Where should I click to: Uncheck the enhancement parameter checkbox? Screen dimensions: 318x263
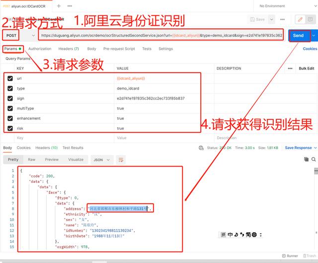(x=10, y=118)
